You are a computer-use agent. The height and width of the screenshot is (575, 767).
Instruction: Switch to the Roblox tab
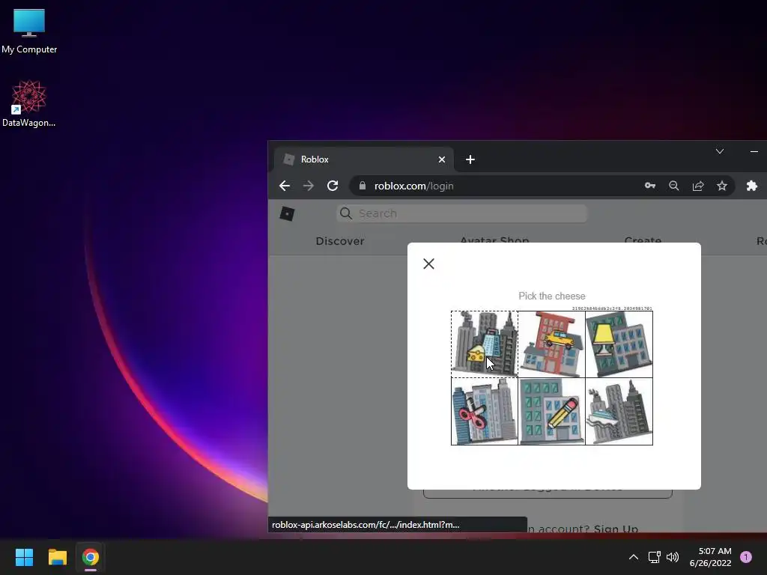(x=364, y=159)
